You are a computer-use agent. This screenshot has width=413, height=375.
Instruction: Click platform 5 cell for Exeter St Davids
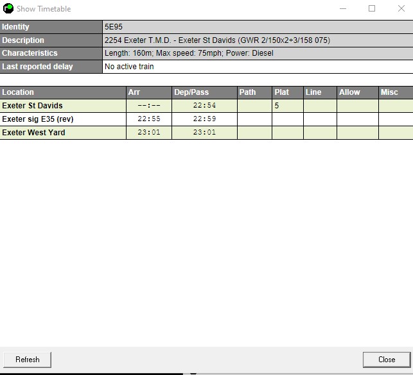[288, 106]
